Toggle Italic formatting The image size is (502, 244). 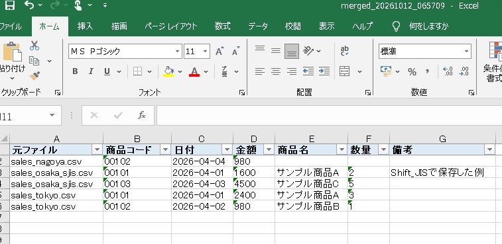91,71
